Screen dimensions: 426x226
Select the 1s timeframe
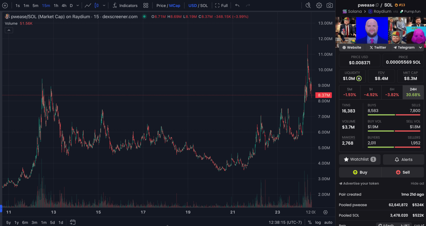pos(17,6)
